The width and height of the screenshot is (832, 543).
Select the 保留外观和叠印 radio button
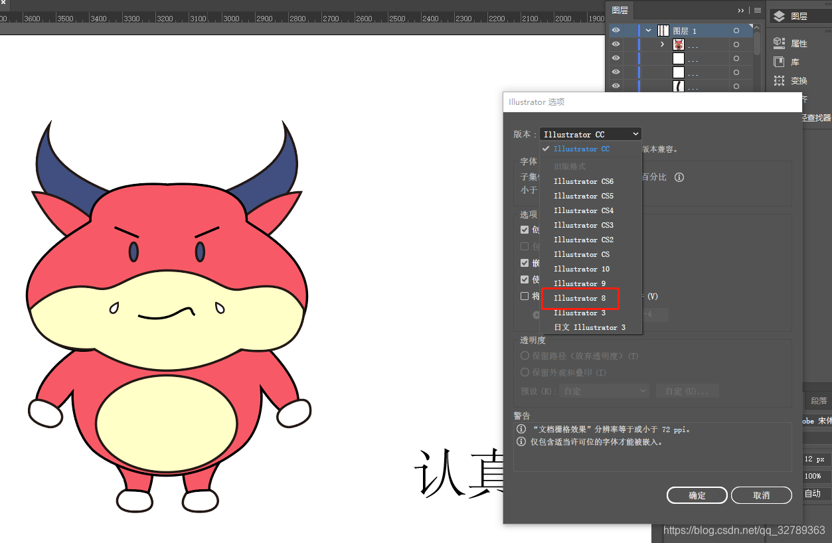525,372
